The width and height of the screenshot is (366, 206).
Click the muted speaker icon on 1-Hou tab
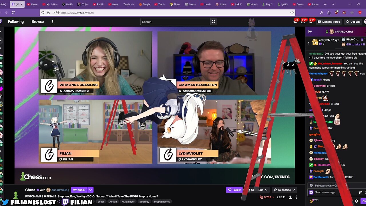(48, 4)
